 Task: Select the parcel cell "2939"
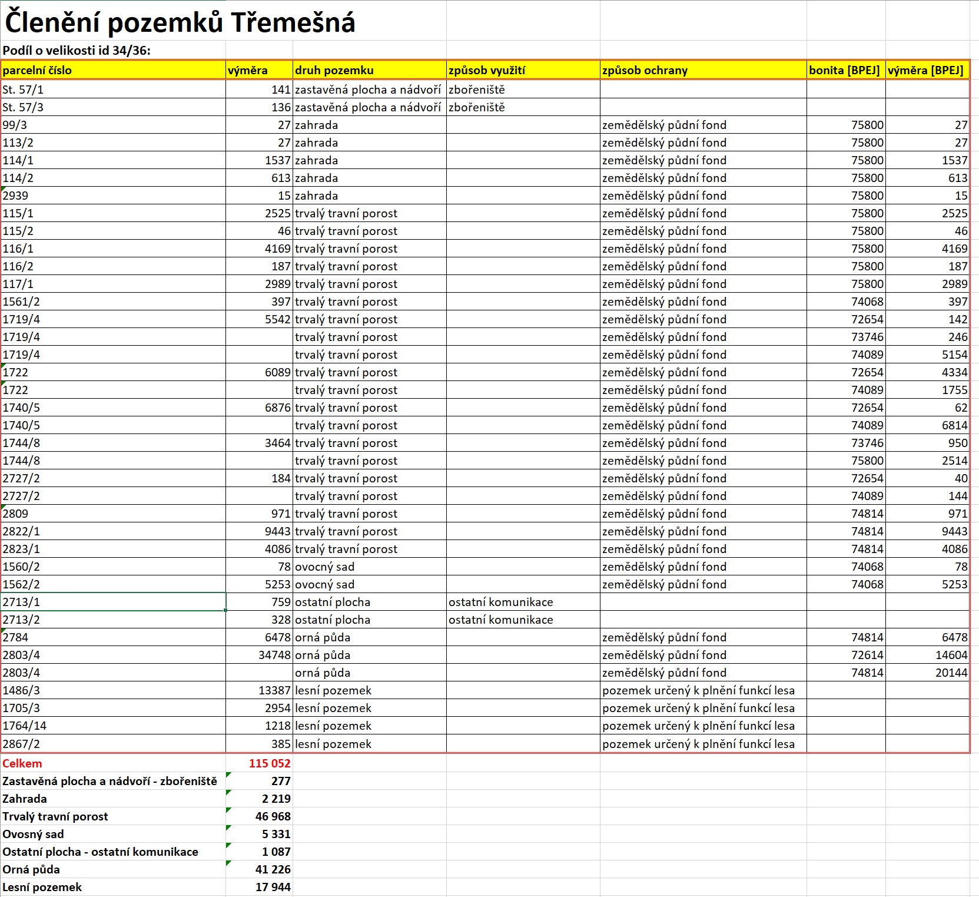tap(114, 196)
